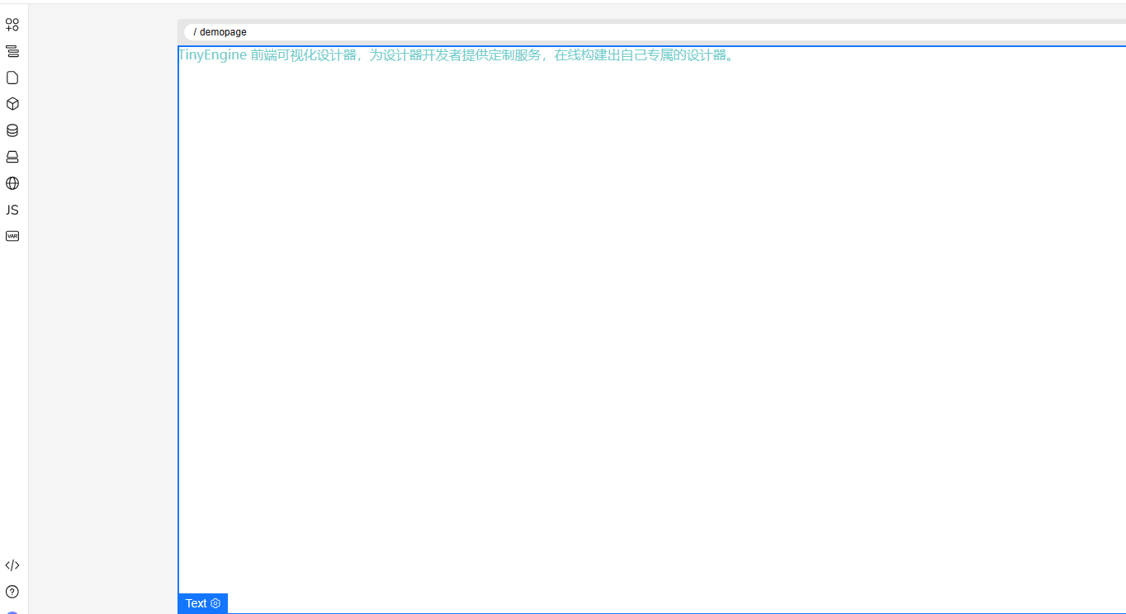Open the outline tree panel
The width and height of the screenshot is (1126, 614).
12,51
